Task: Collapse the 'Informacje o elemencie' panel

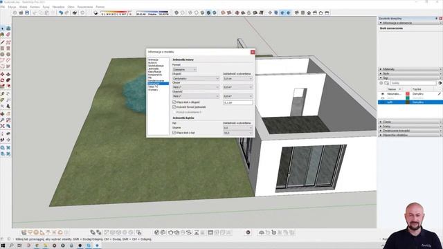Action: (x=410, y=23)
